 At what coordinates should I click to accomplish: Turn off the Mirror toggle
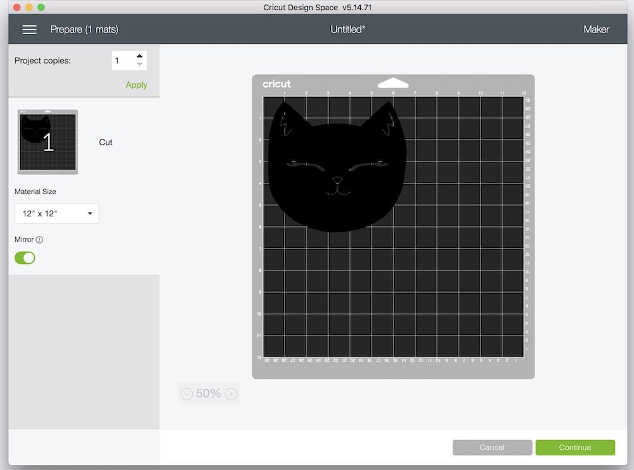(x=25, y=258)
